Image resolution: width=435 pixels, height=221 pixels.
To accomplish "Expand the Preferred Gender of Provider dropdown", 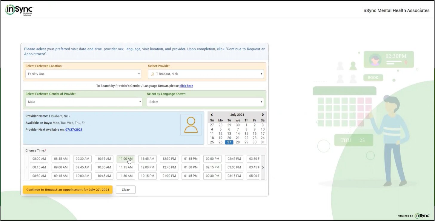I will 83,102.
